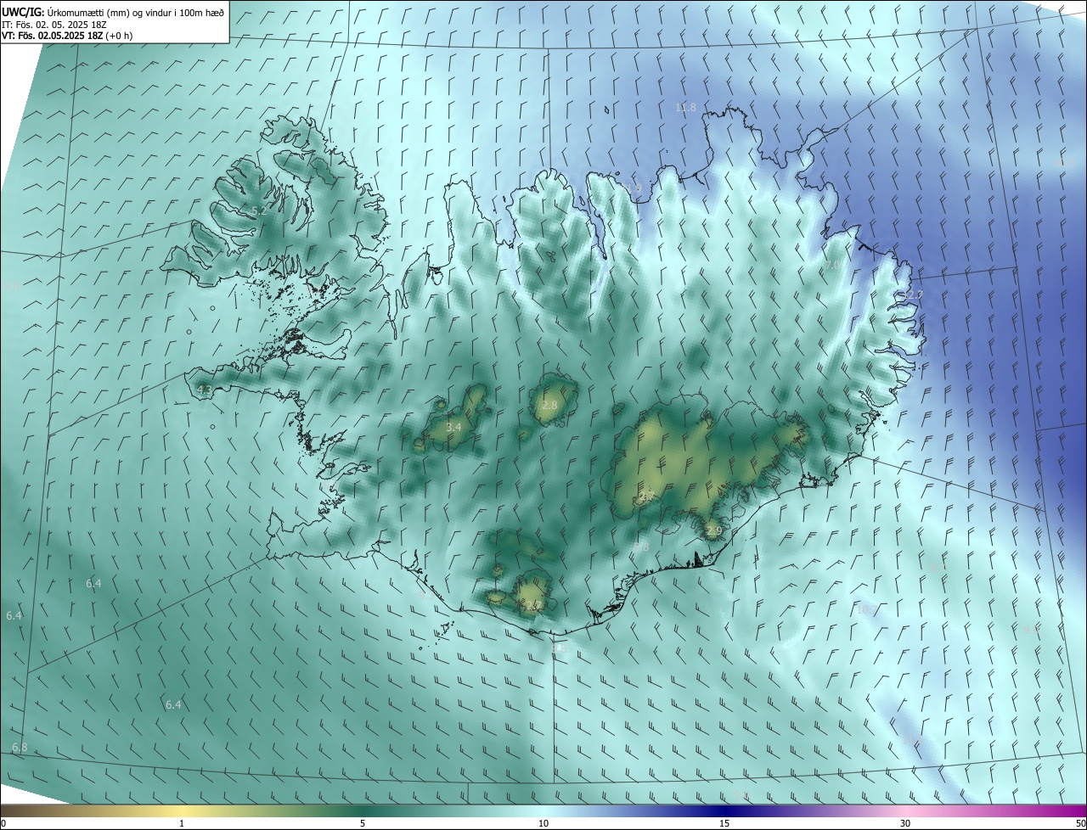The height and width of the screenshot is (830, 1087).
Task: Click the 1 tick label on the color scale
Action: coord(182,824)
